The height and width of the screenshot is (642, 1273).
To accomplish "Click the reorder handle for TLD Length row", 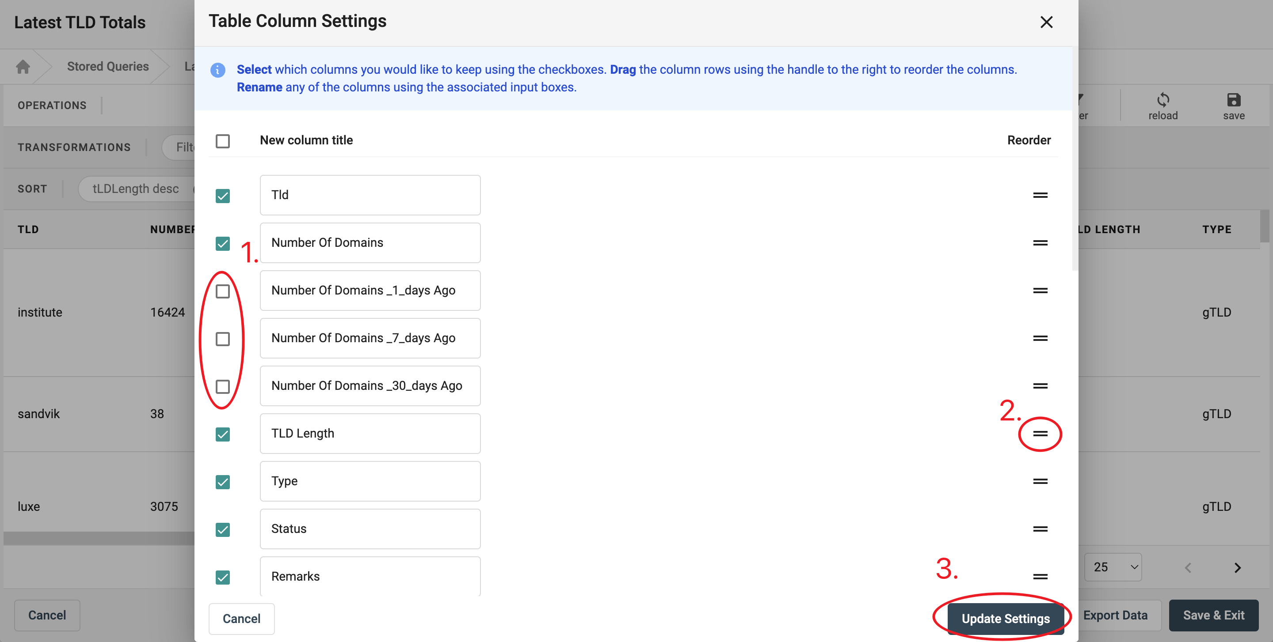I will tap(1040, 434).
